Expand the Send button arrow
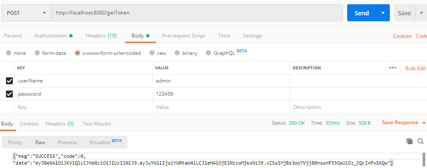 (x=383, y=13)
